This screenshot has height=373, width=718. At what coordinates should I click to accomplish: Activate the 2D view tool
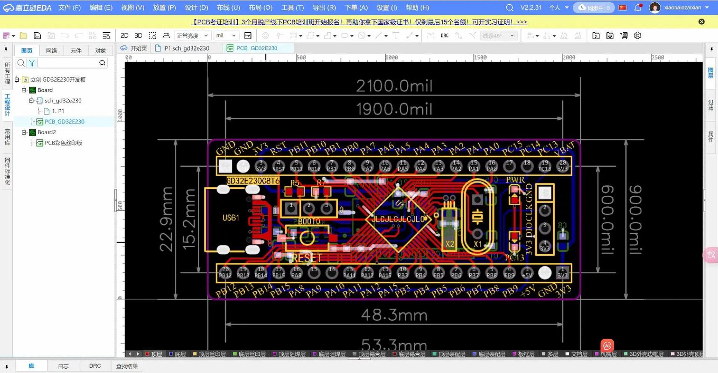pyautogui.click(x=124, y=35)
